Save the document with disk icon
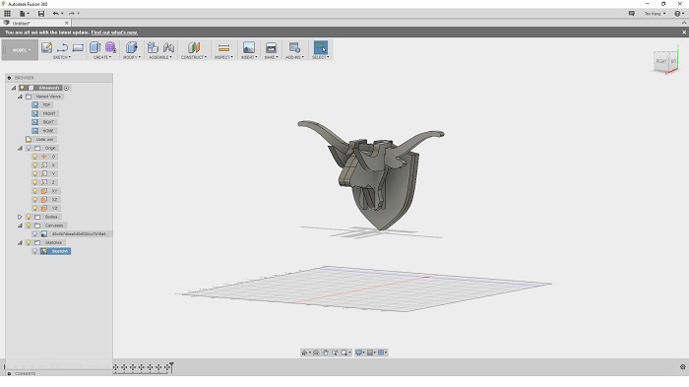This screenshot has height=387, width=689. (x=41, y=14)
